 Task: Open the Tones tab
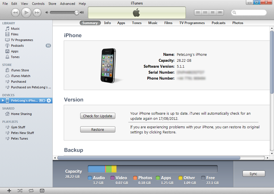click(137, 23)
